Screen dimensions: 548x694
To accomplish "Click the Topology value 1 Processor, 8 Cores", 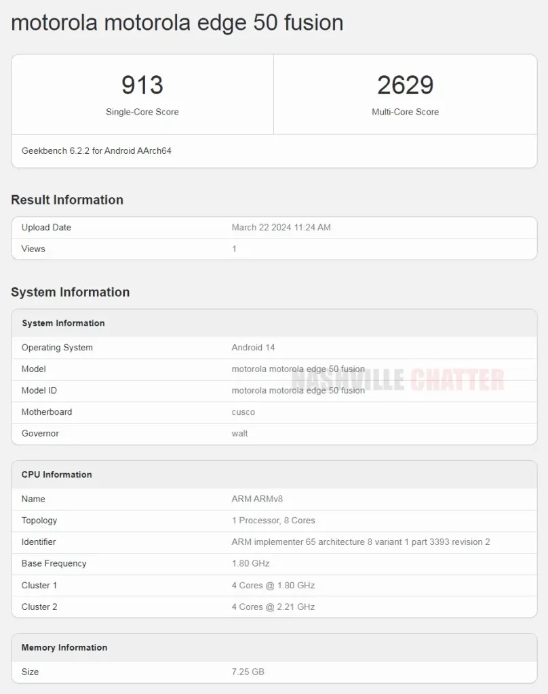I will point(273,520).
